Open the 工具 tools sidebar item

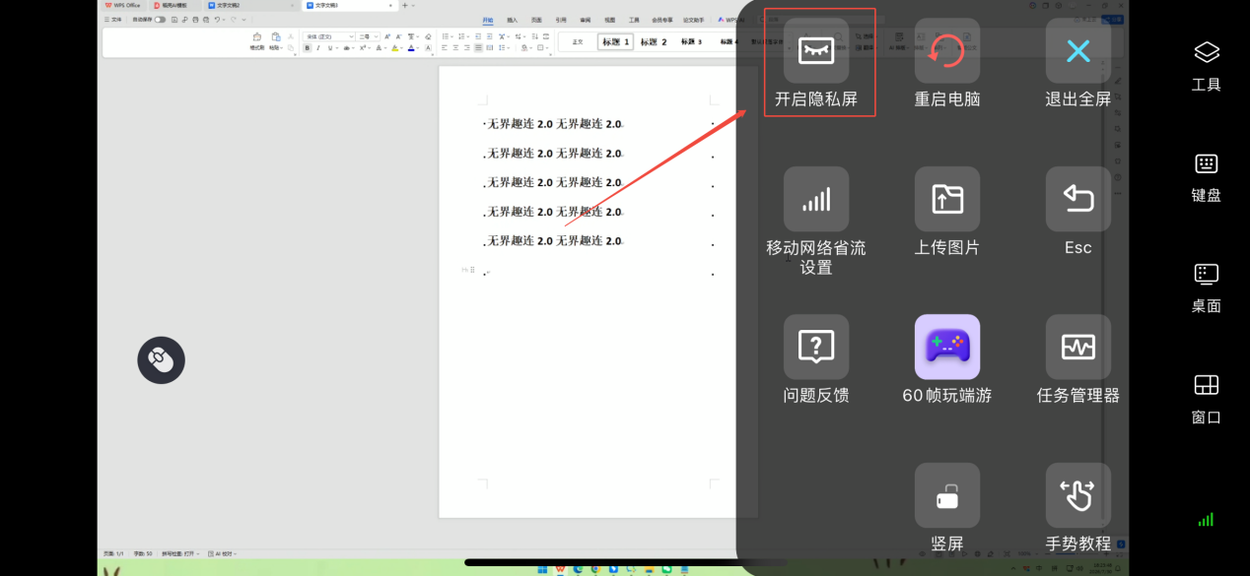[1207, 66]
